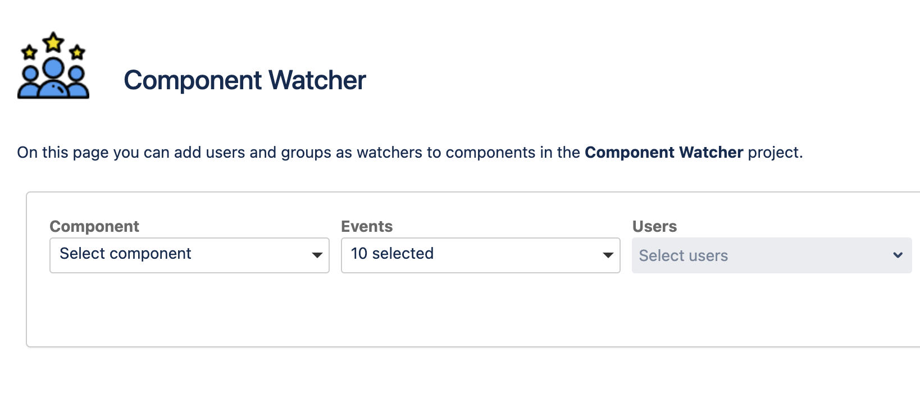The height and width of the screenshot is (412, 920).
Task: Click the large top yellow star in logo
Action: 53,42
